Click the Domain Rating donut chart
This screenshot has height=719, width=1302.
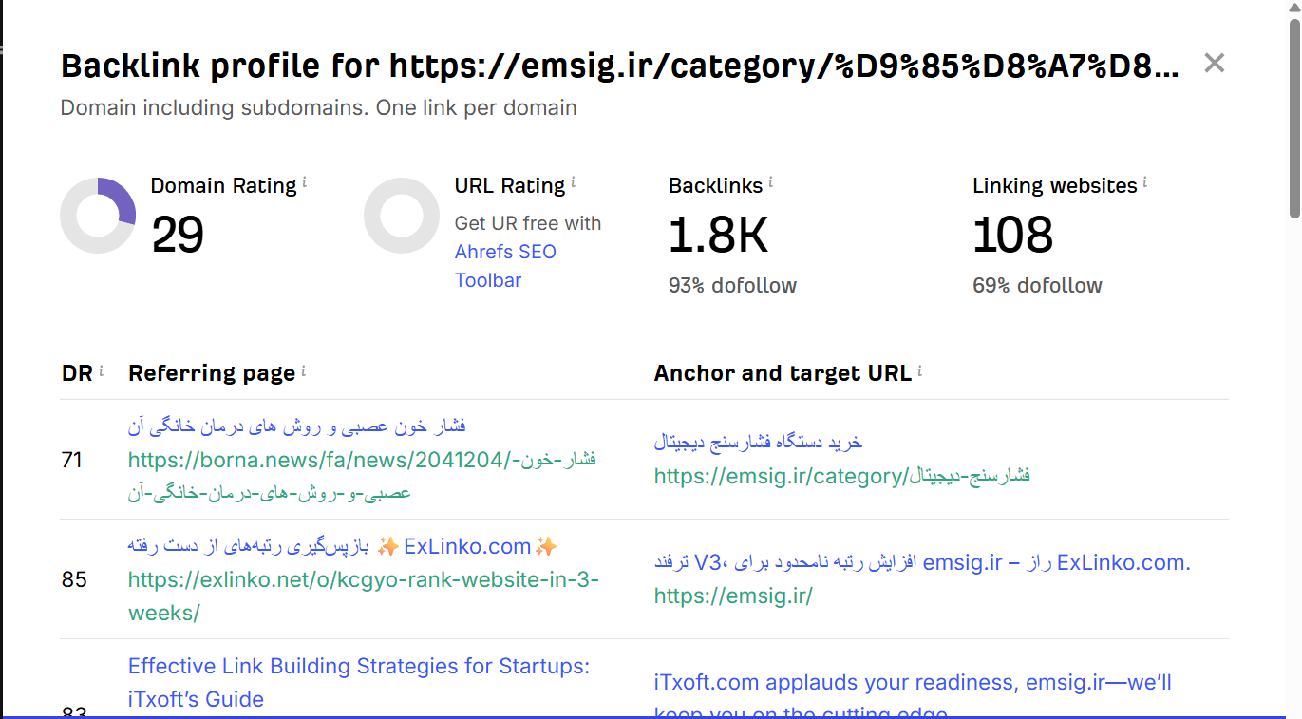point(98,216)
